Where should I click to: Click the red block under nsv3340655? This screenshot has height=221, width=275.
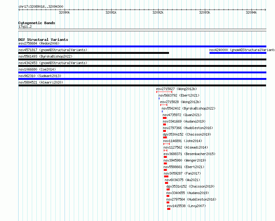[168, 196]
